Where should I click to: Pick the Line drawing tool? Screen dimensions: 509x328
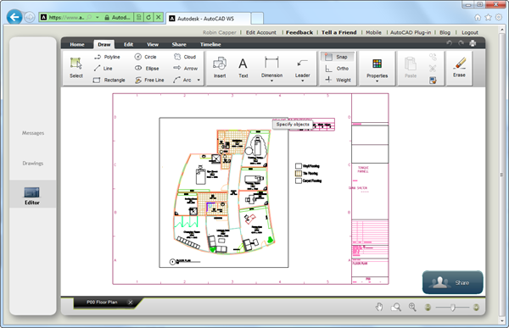103,69
